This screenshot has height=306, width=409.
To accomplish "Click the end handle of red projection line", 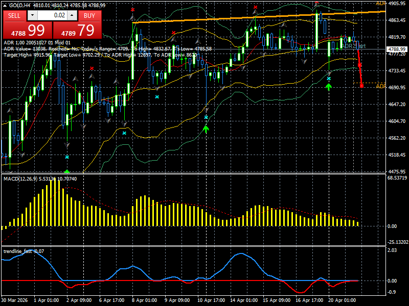I will click(361, 86).
